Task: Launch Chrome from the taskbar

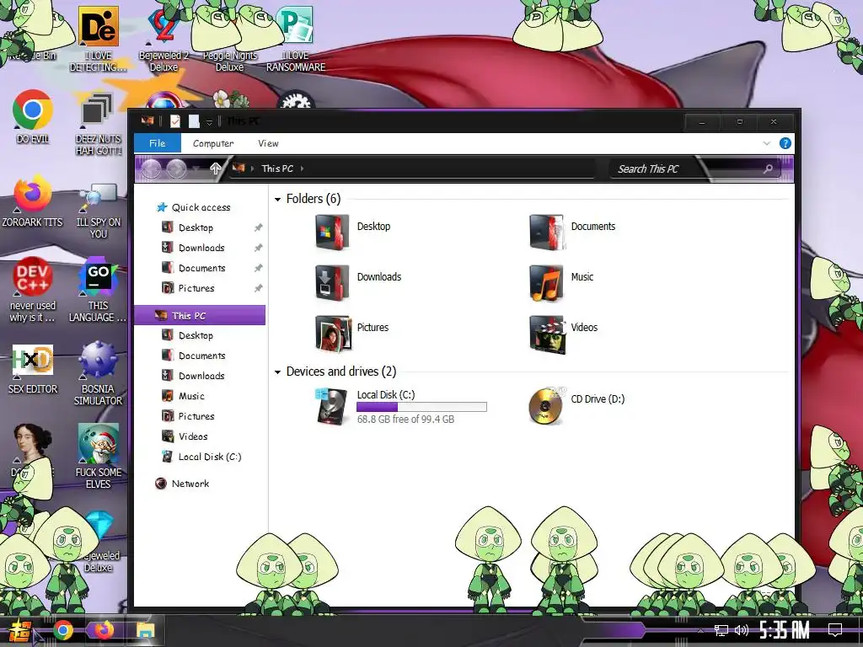Action: pos(62,630)
